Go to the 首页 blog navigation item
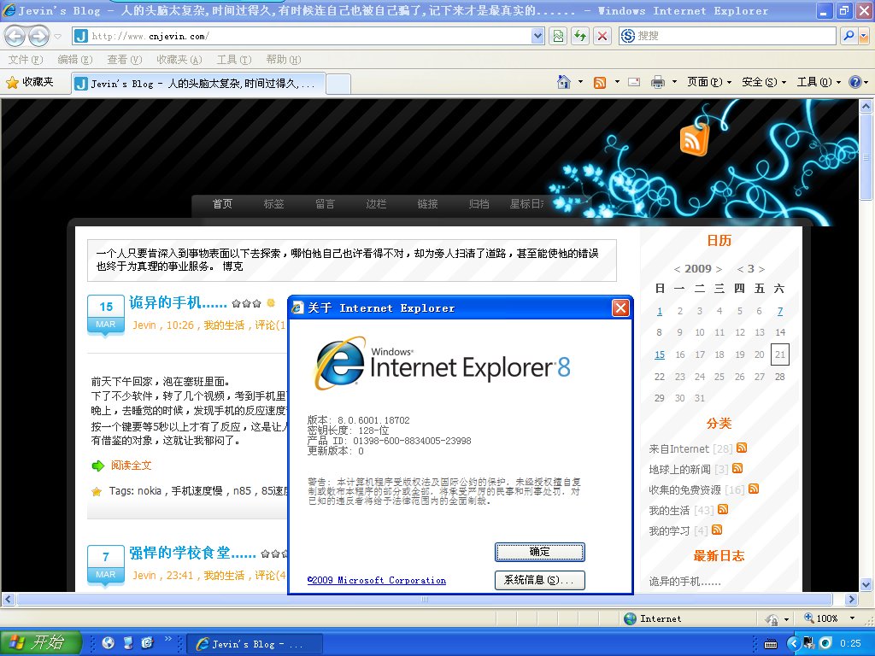The width and height of the screenshot is (875, 656). 222,204
